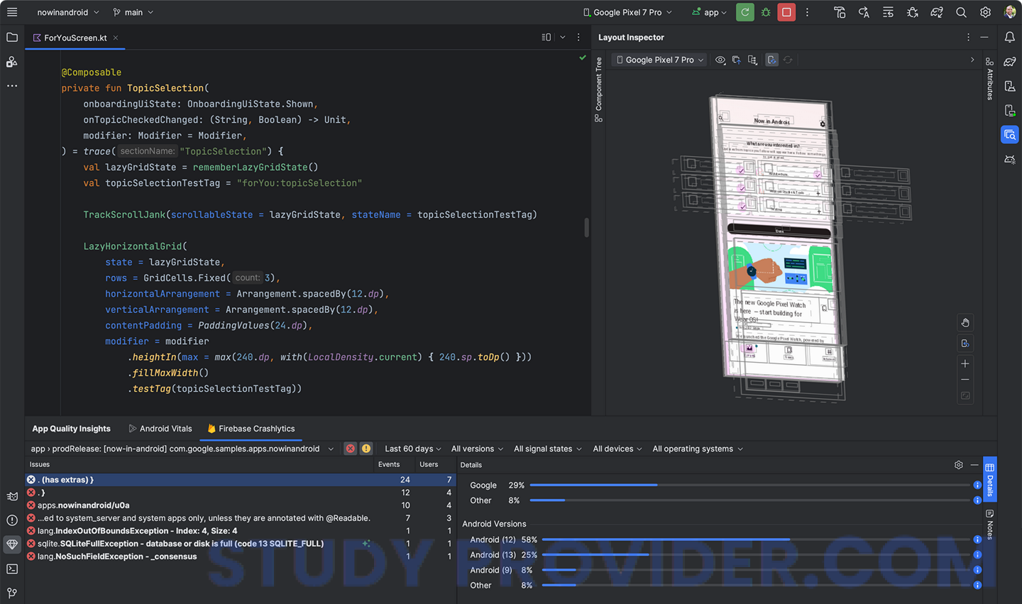Image resolution: width=1022 pixels, height=604 pixels.
Task: Run the app using the green Run button
Action: (x=744, y=12)
